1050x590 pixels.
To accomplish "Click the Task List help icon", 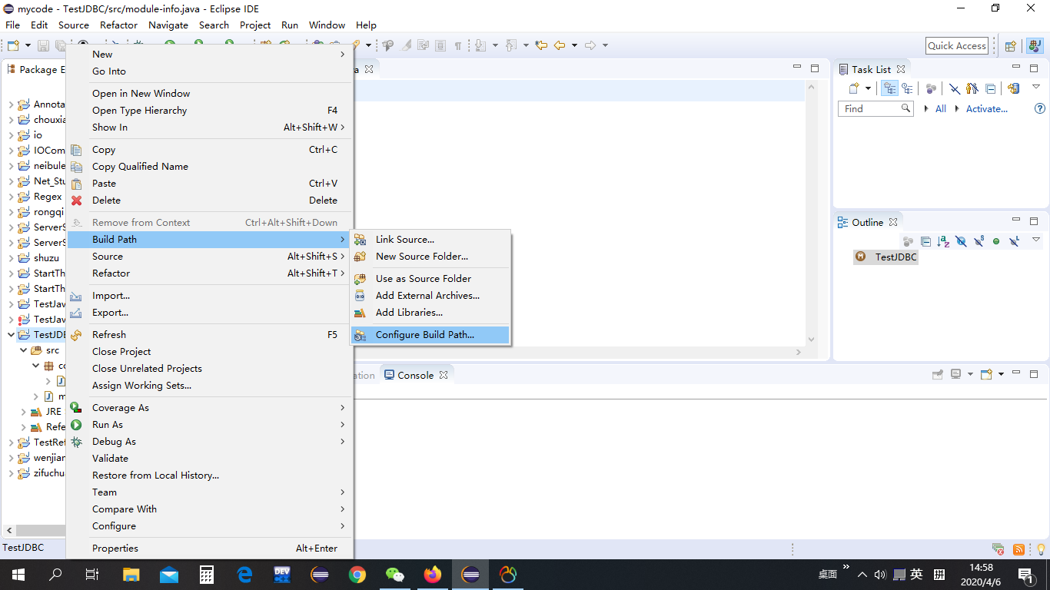I will (x=1040, y=109).
